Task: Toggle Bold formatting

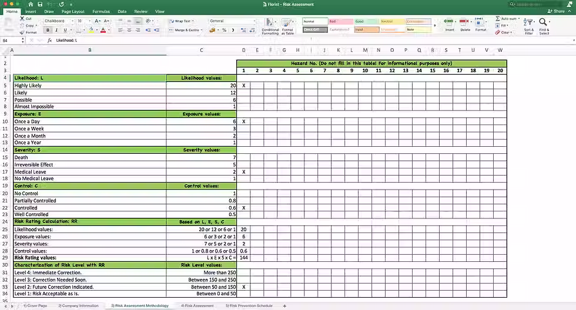Action: click(48, 30)
